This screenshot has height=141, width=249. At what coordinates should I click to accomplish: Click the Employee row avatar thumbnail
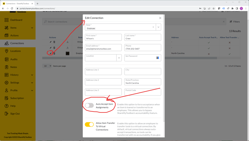68,53
